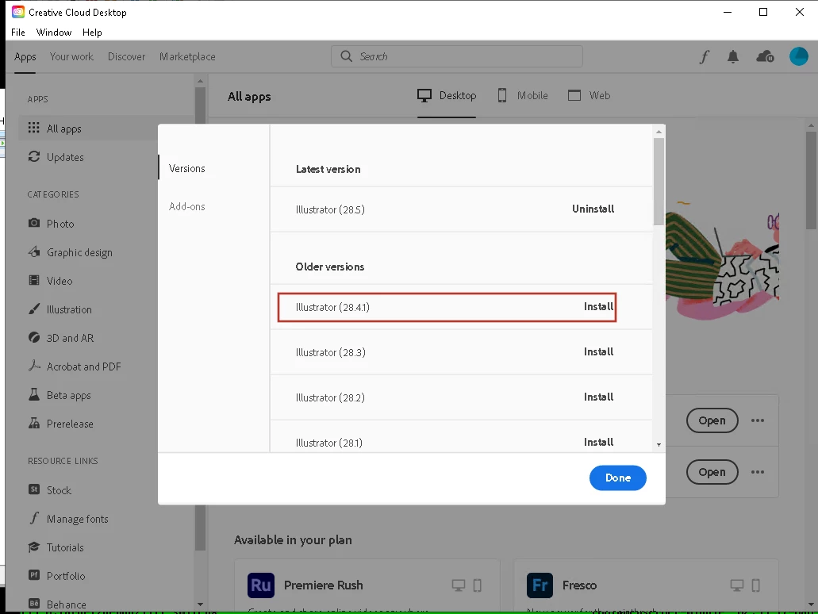Click the Tutorials graduation cap icon
The height and width of the screenshot is (614, 818).
click(34, 547)
